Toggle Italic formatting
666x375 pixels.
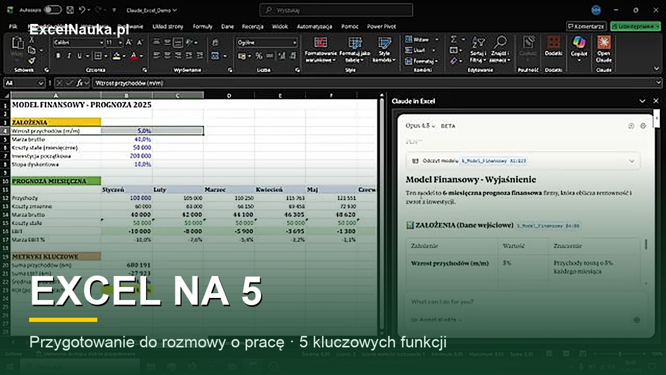pyautogui.click(x=69, y=56)
